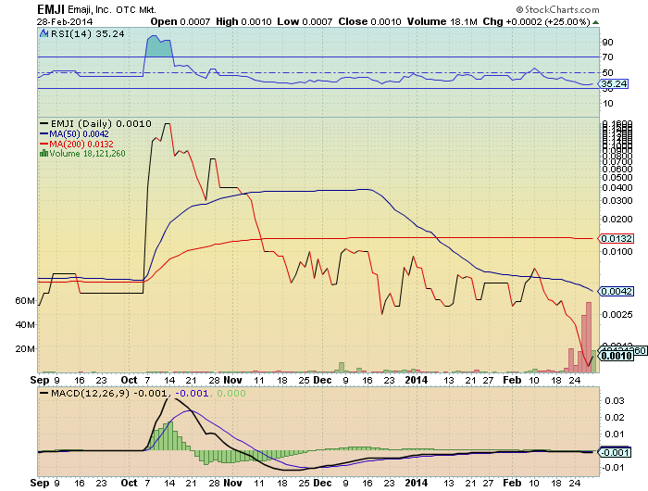Image resolution: width=648 pixels, height=491 pixels.
Task: Click the Oct label on price chart axis
Action: click(x=129, y=380)
